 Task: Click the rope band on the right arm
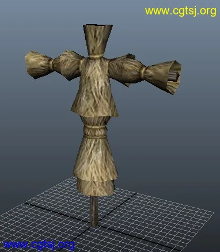[142, 72]
